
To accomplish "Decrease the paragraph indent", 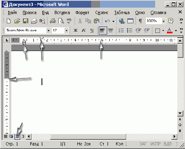I will 138,31.
